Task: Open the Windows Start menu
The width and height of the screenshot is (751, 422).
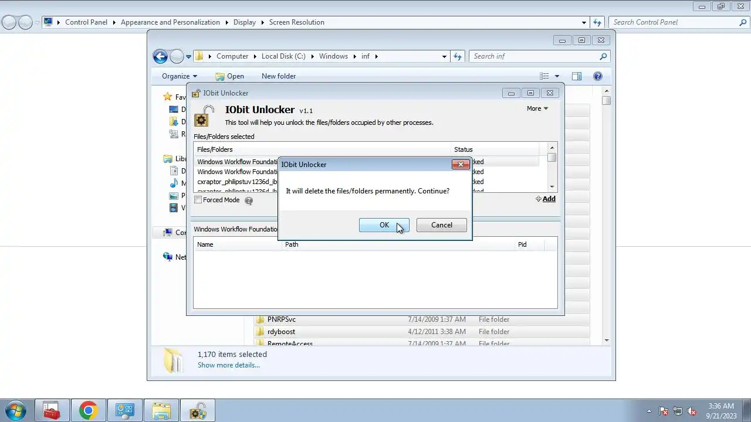Action: click(15, 410)
